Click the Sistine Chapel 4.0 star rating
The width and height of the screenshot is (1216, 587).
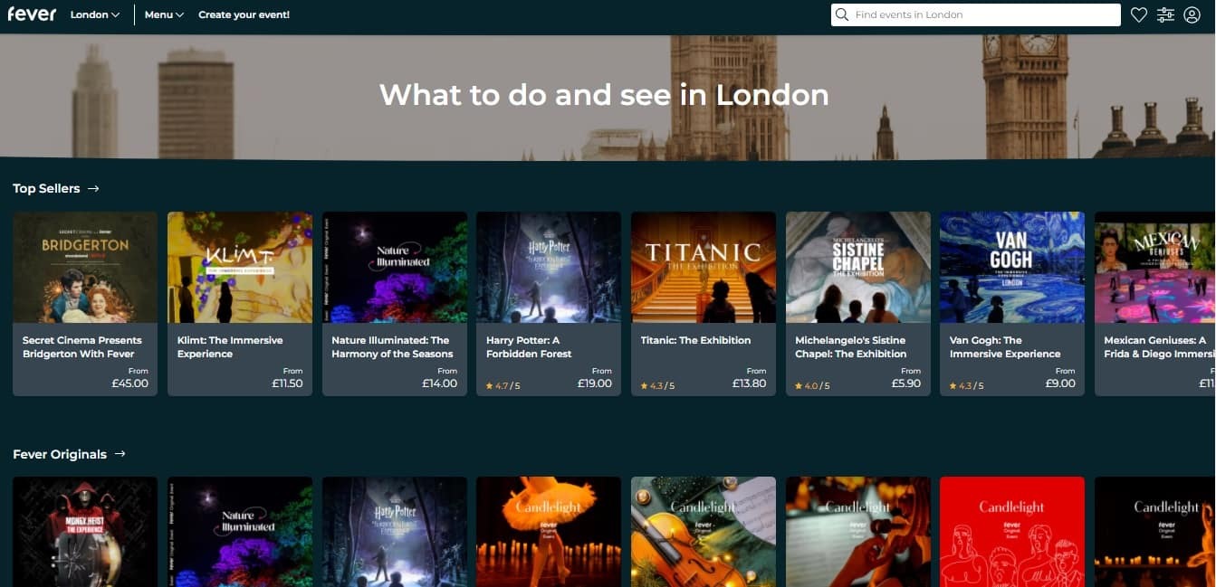click(x=812, y=385)
